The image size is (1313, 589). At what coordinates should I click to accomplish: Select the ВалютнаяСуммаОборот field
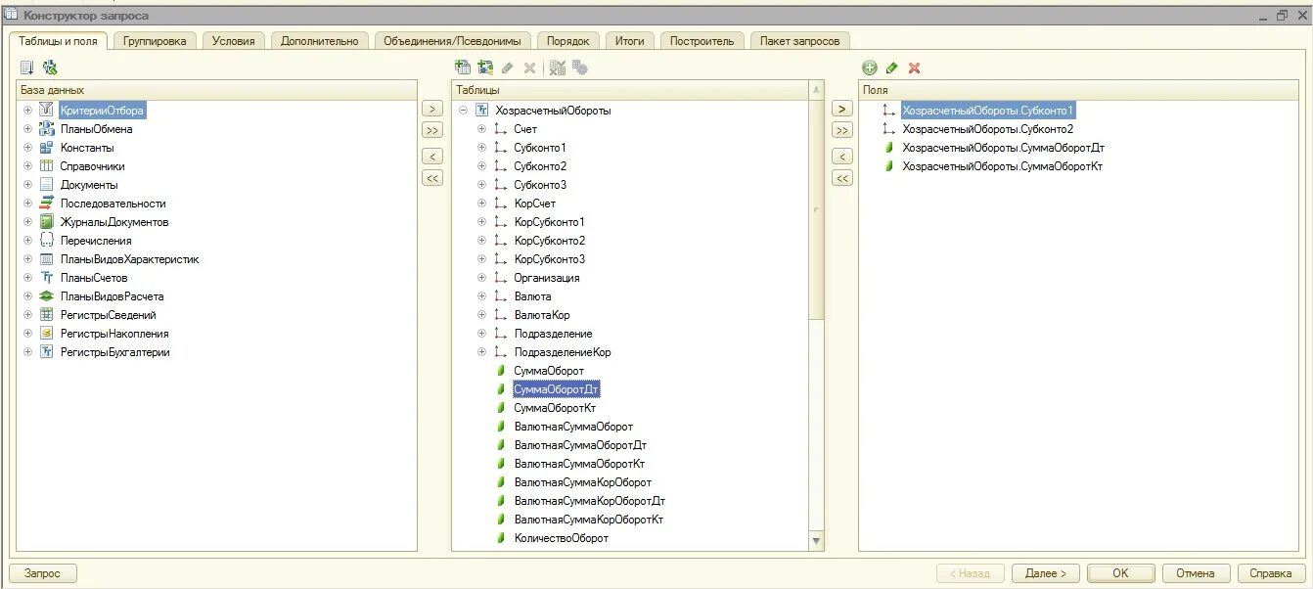[x=573, y=426]
